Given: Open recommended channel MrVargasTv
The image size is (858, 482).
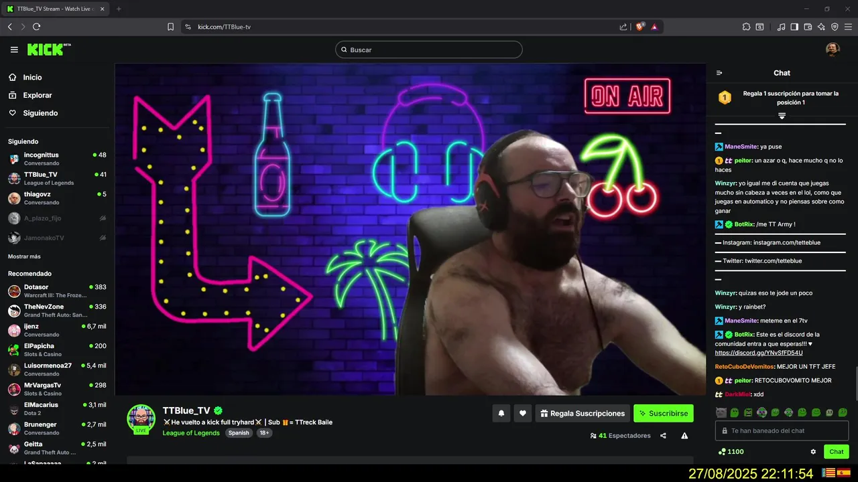Looking at the screenshot, I should coord(57,389).
